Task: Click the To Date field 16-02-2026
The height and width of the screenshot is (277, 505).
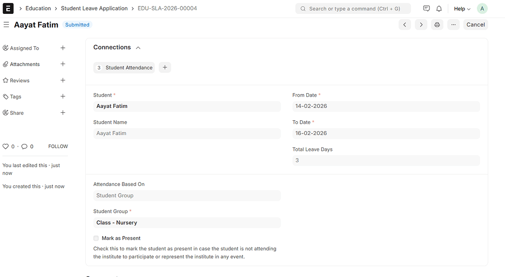Action: (x=386, y=134)
